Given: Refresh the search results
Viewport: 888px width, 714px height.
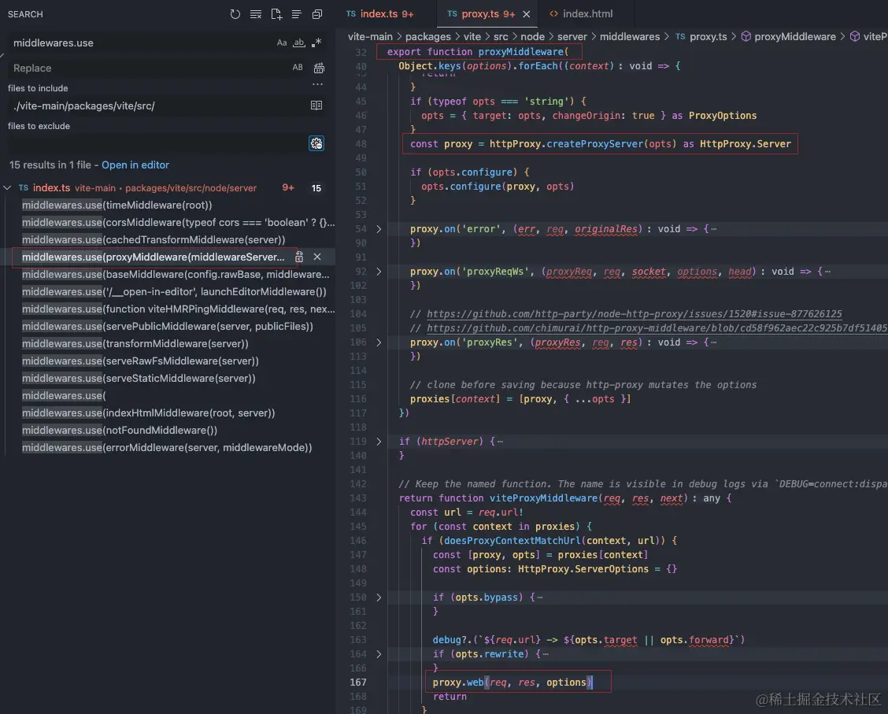Looking at the screenshot, I should click(235, 14).
